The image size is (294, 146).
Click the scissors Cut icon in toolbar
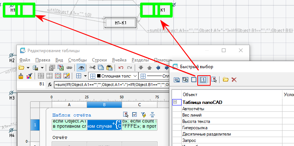(92, 67)
